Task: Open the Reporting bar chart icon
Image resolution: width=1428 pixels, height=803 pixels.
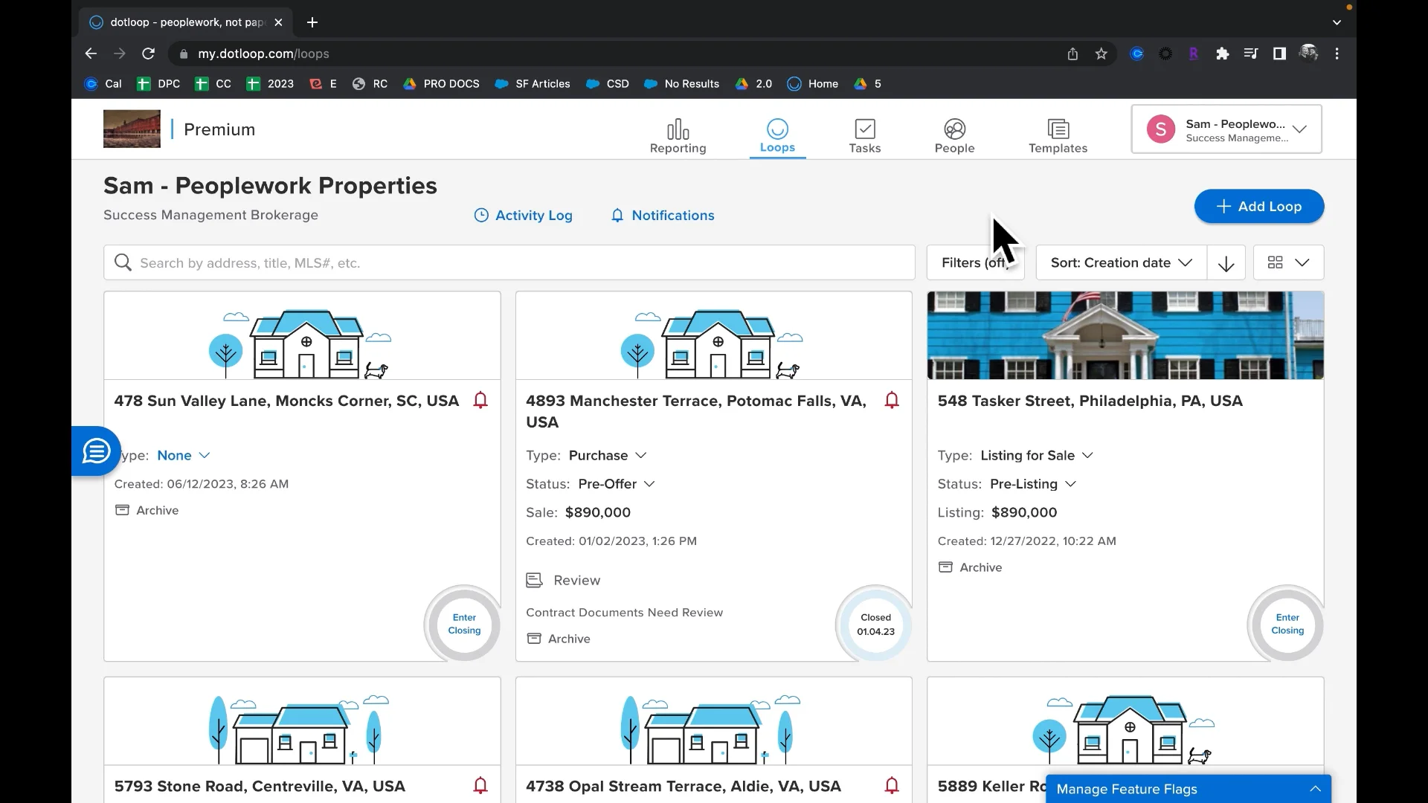Action: (x=678, y=129)
